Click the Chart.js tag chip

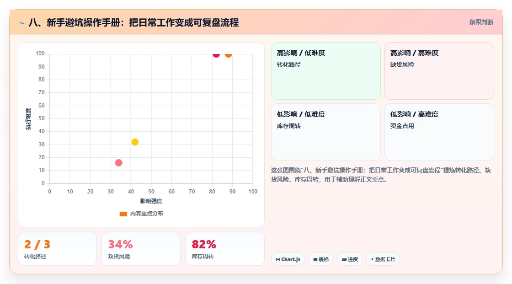pos(288,259)
